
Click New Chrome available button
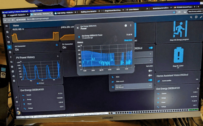click(195, 11)
